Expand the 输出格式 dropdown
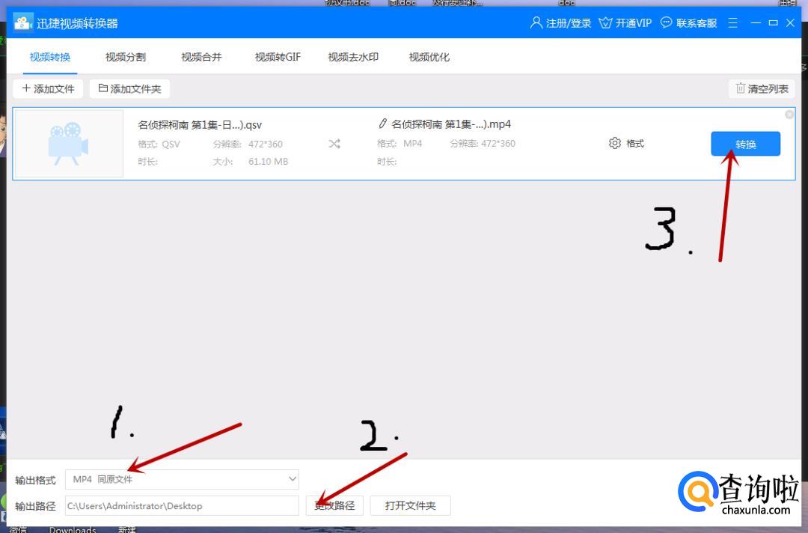Viewport: 808px width, 533px height. coord(292,478)
